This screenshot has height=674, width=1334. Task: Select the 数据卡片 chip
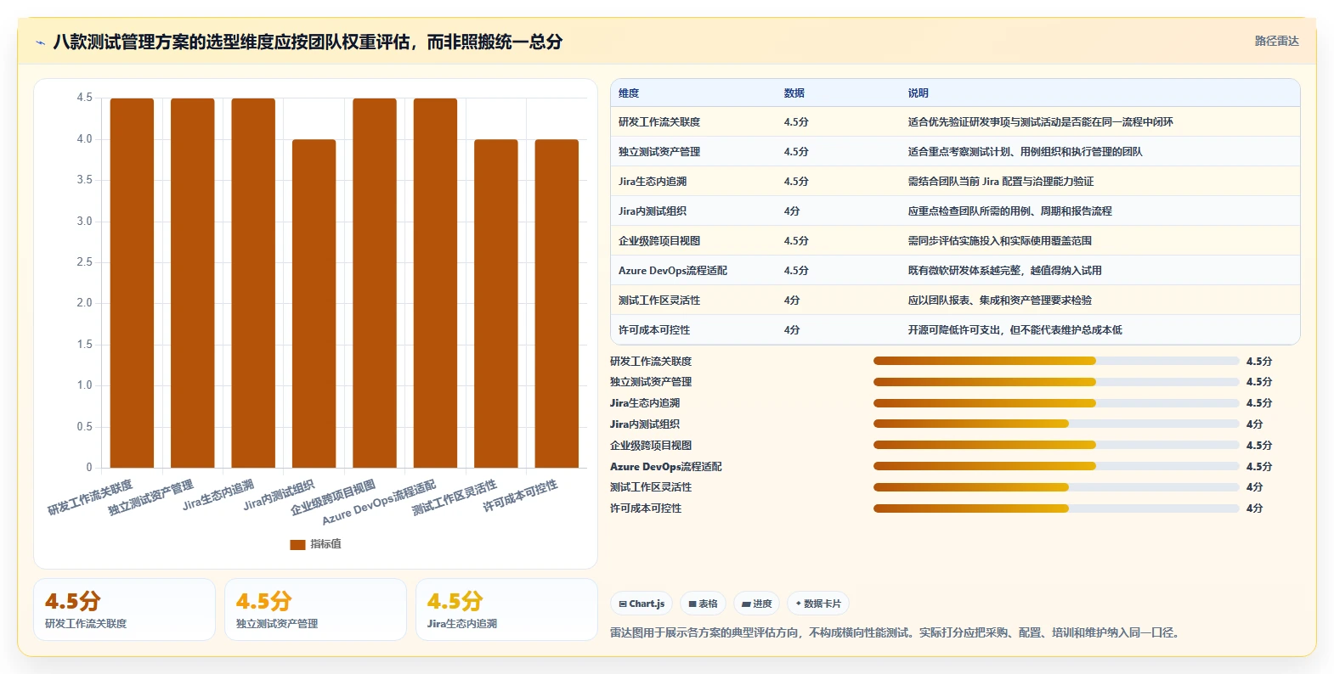[x=818, y=604]
